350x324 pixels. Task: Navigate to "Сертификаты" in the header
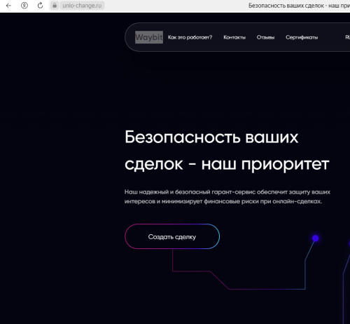point(302,37)
